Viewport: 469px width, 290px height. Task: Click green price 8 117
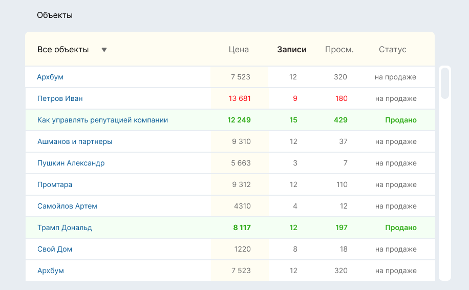click(x=242, y=228)
